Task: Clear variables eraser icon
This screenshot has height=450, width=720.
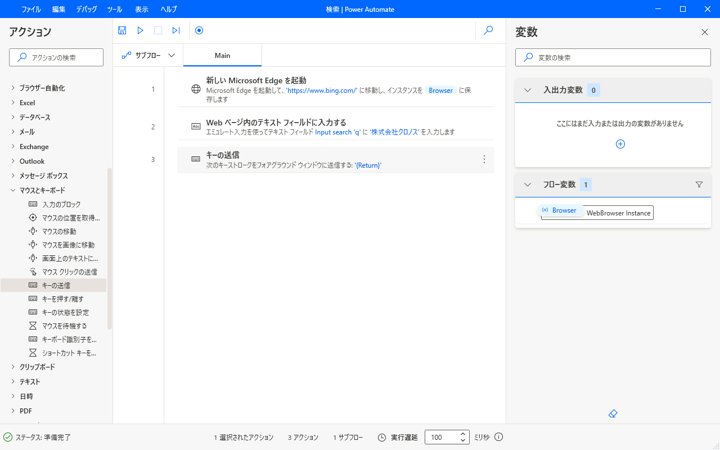Action: point(613,413)
